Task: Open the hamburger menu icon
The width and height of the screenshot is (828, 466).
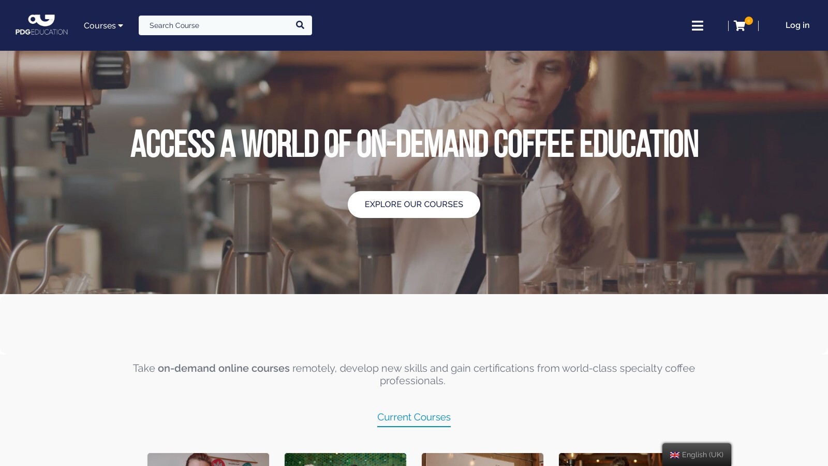Action: (x=698, y=25)
